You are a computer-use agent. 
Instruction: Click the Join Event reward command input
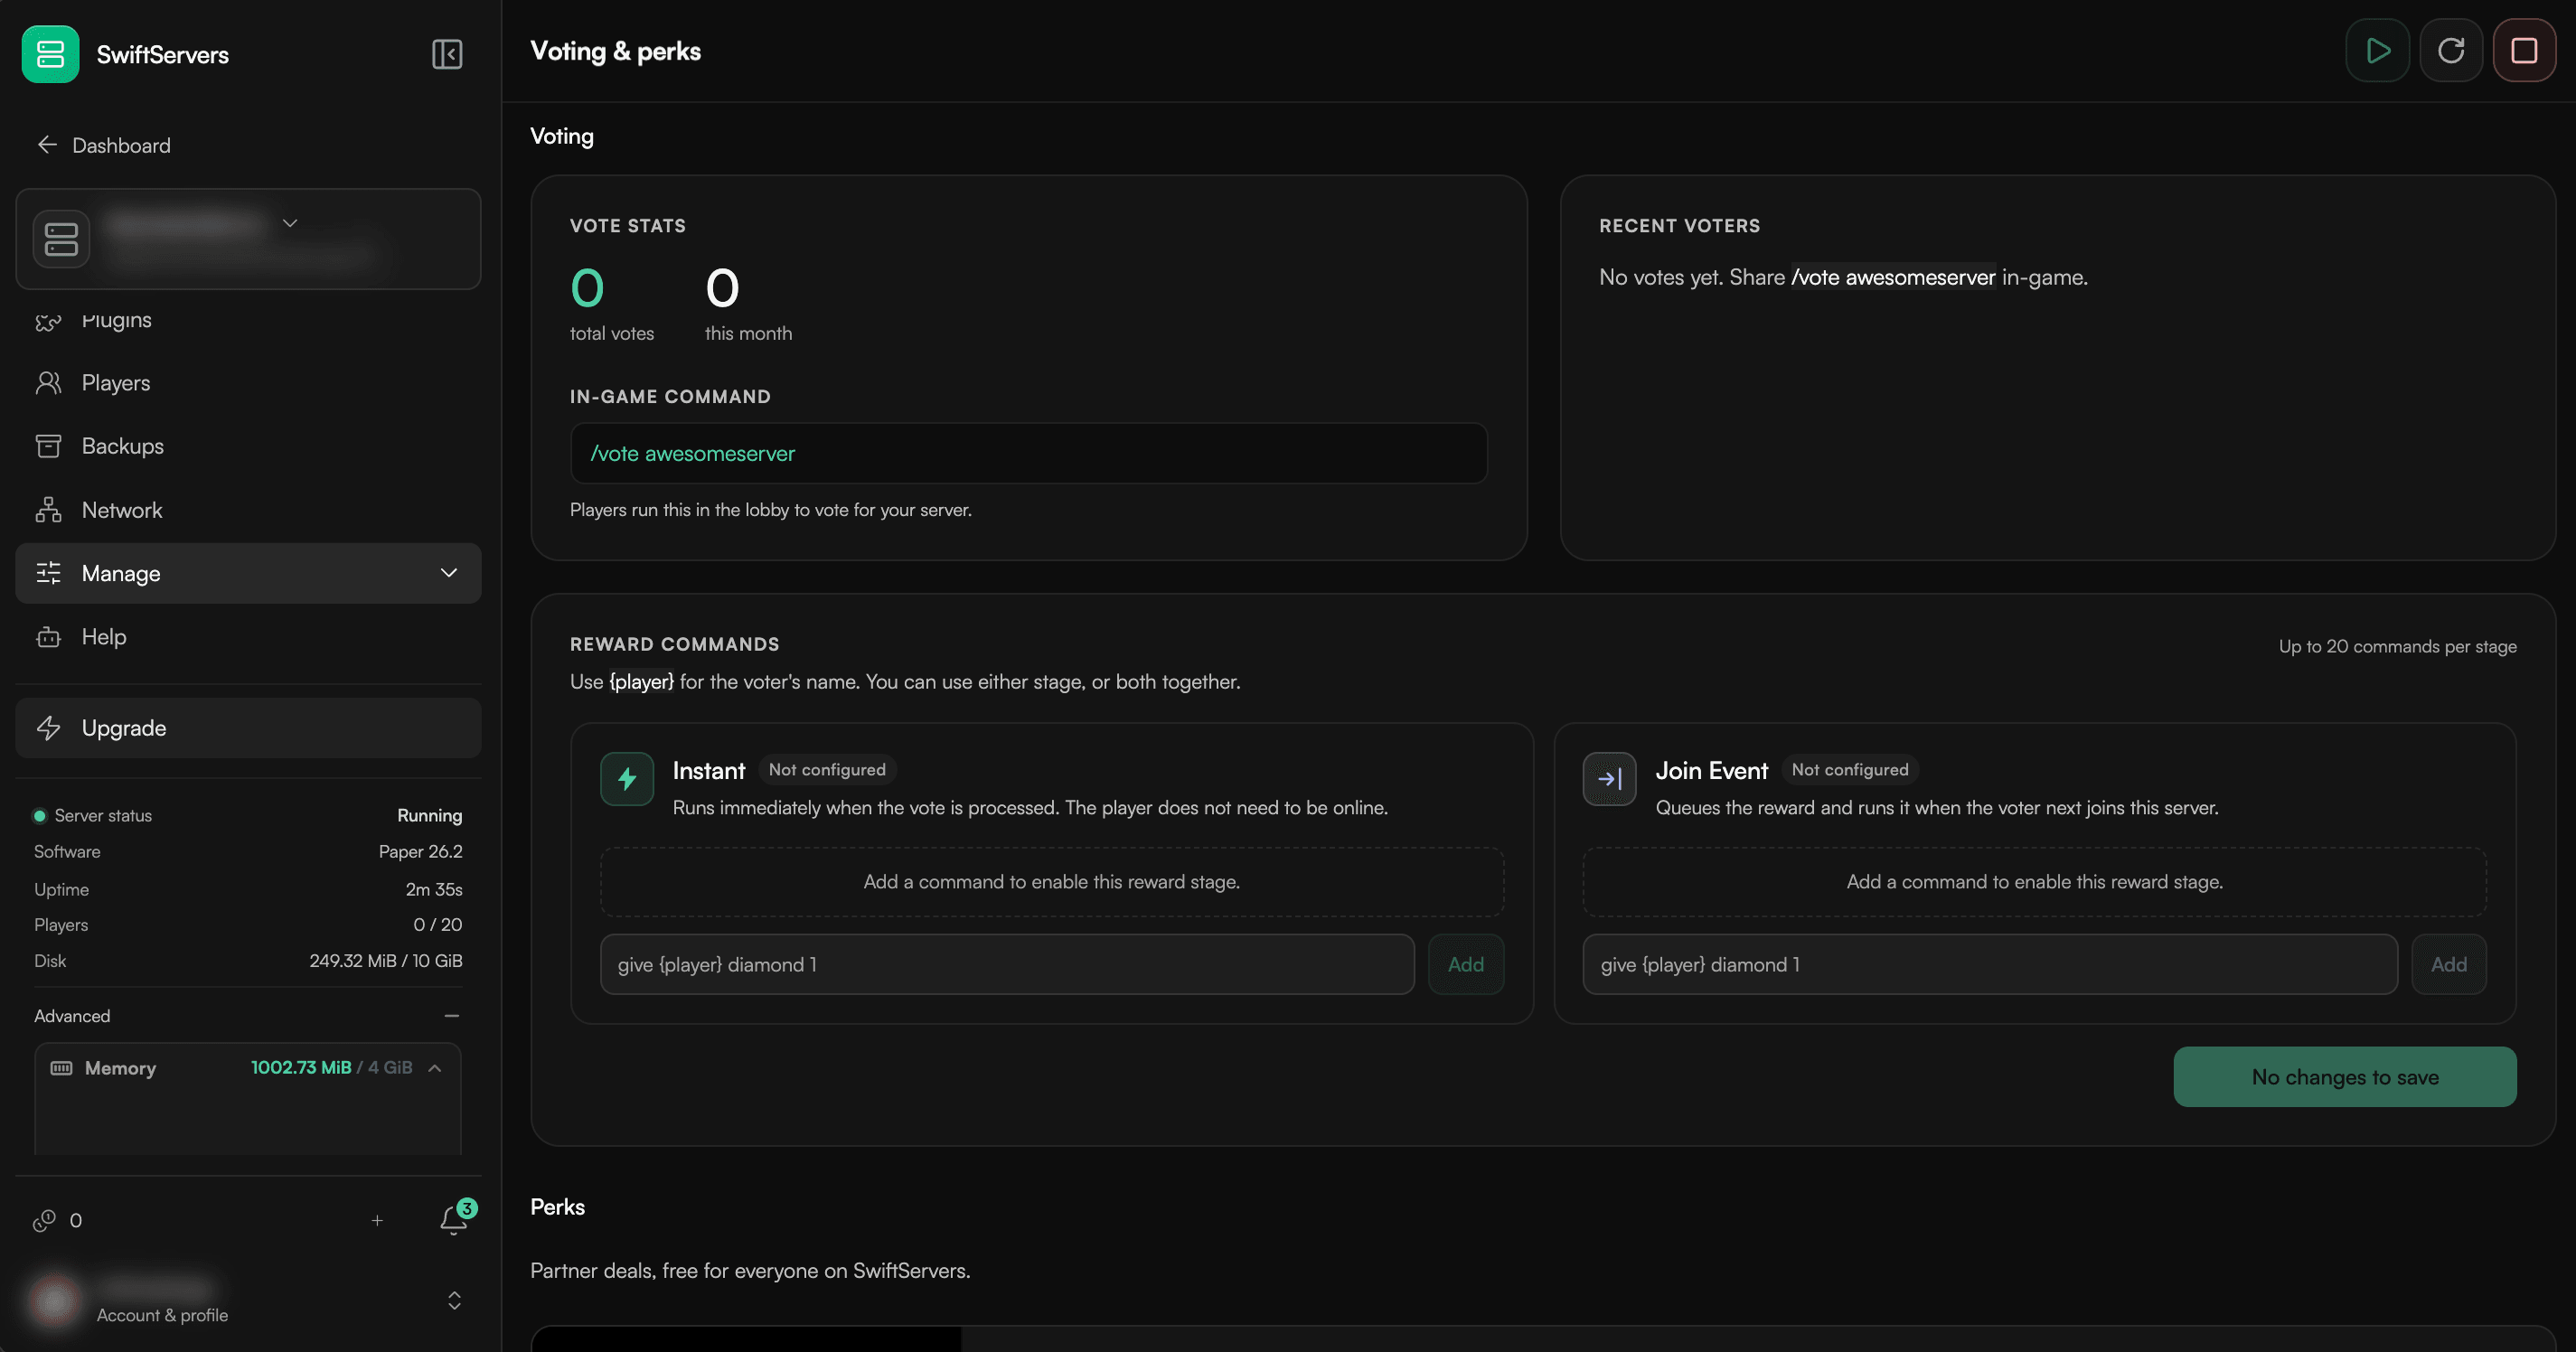point(1990,964)
